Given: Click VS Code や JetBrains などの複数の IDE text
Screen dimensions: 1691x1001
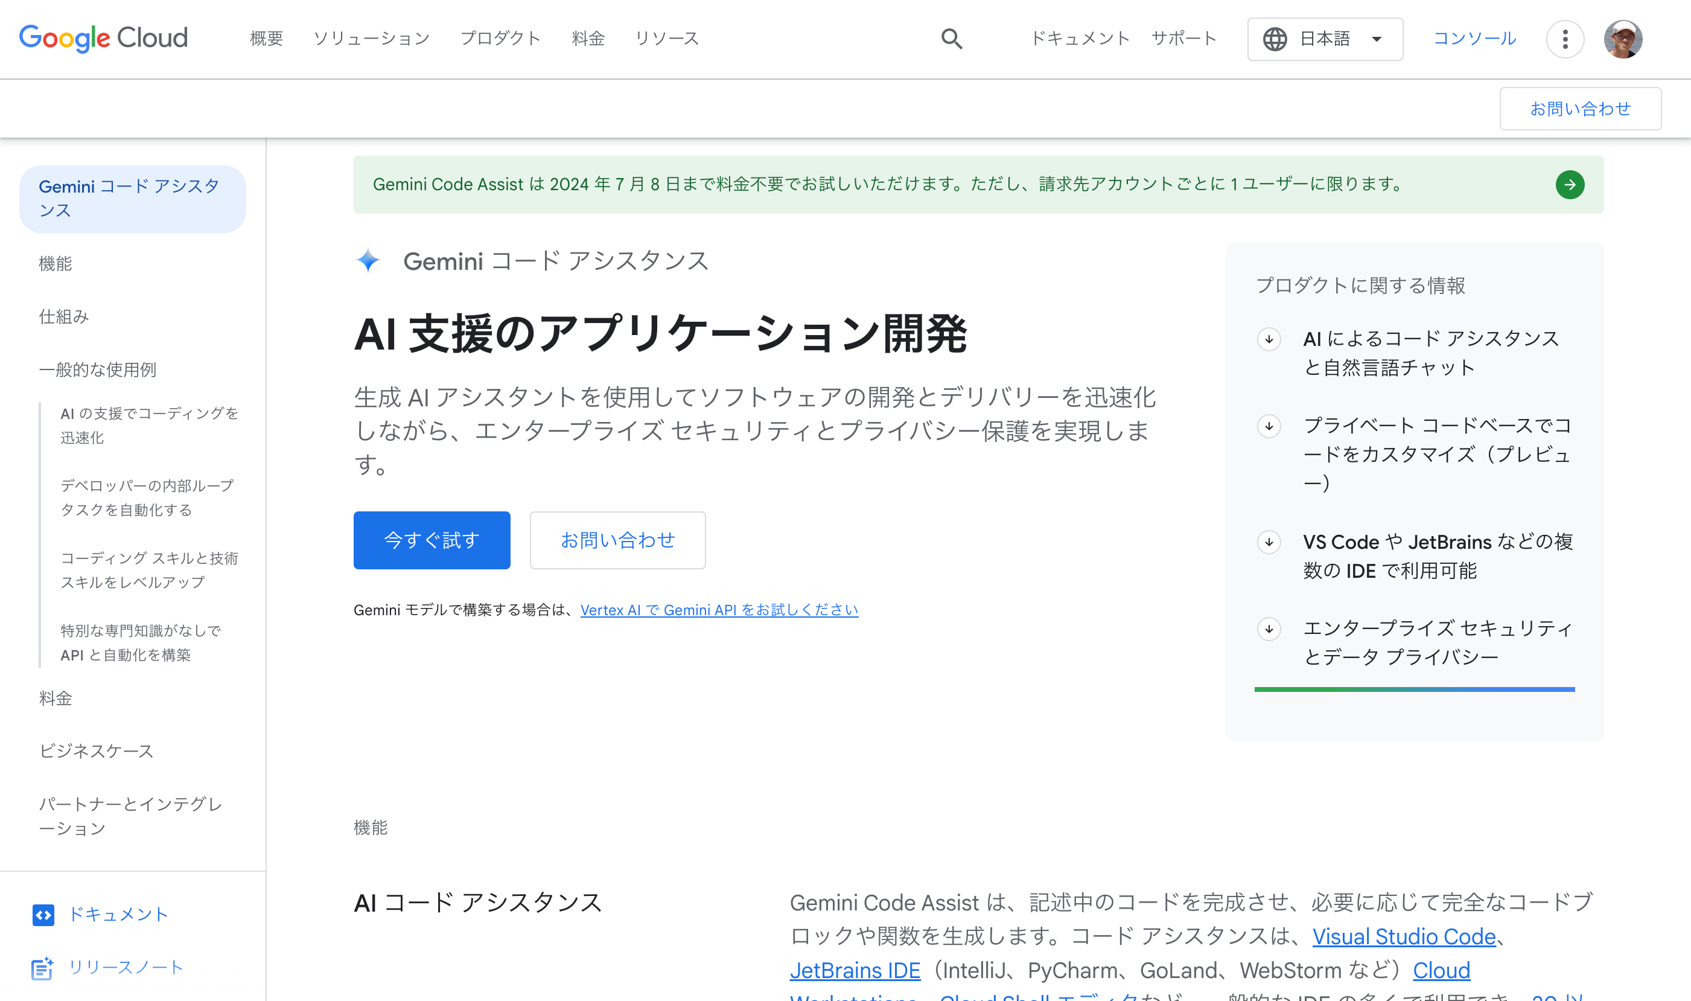Looking at the screenshot, I should 1438,557.
